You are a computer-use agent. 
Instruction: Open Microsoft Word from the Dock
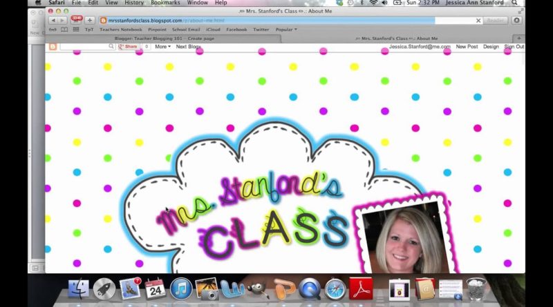coord(232,289)
